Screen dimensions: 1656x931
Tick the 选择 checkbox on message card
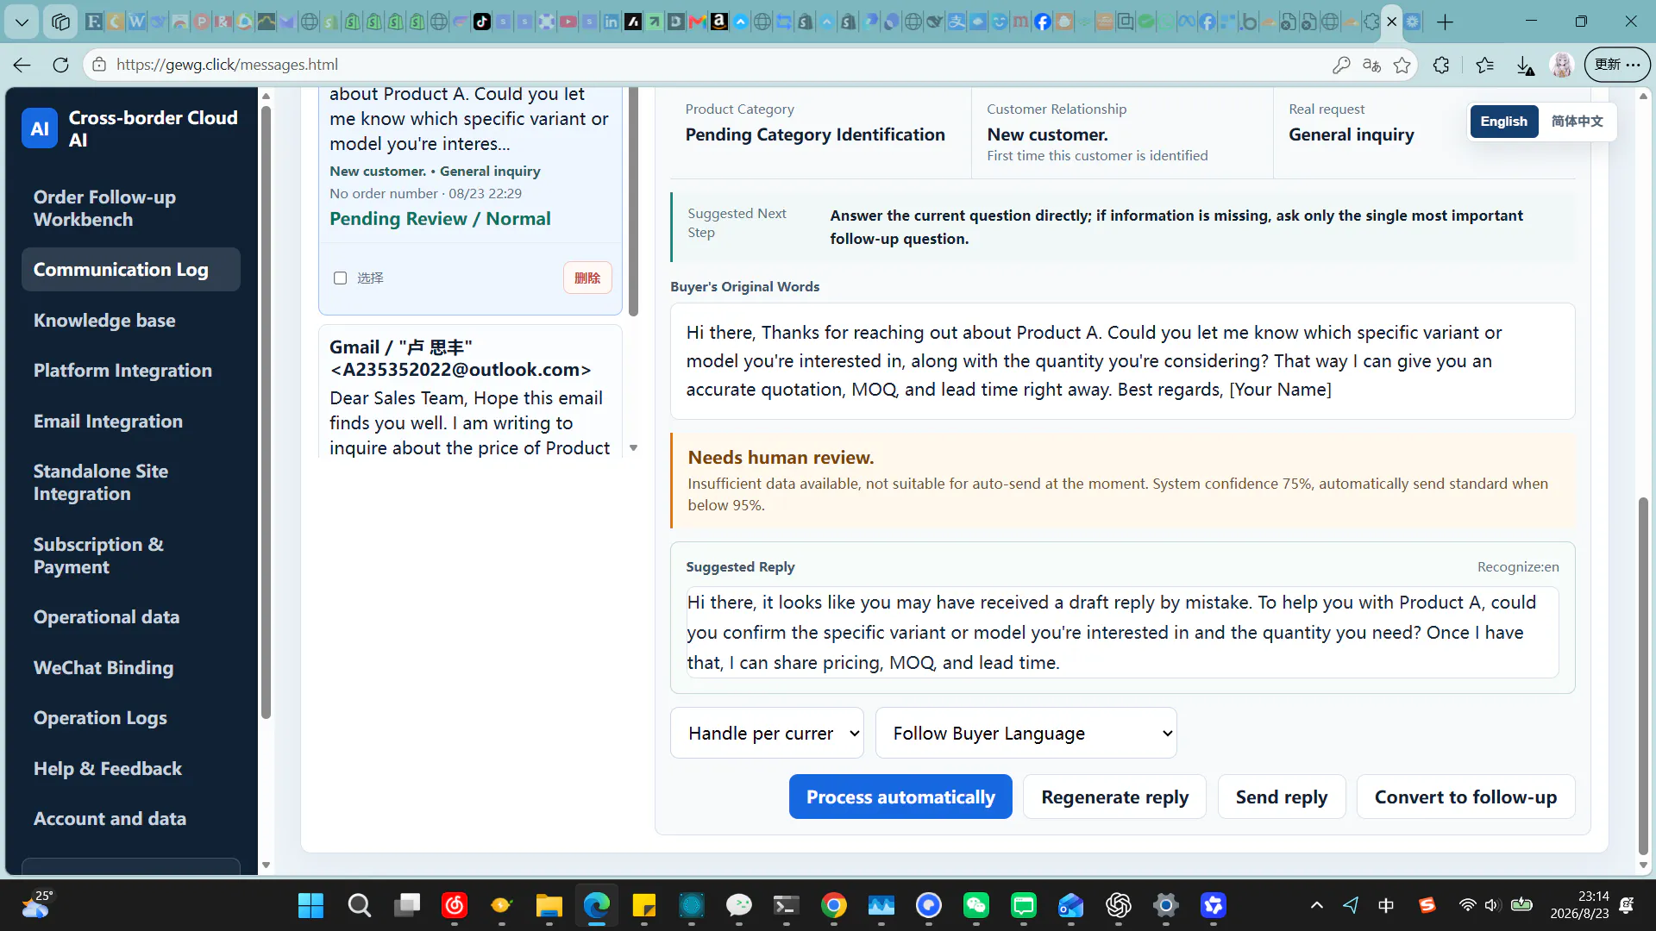click(340, 278)
